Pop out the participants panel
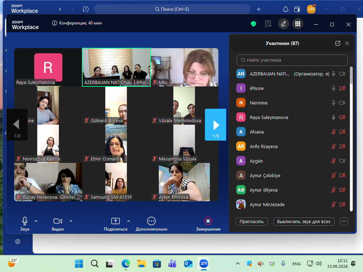 (x=338, y=43)
